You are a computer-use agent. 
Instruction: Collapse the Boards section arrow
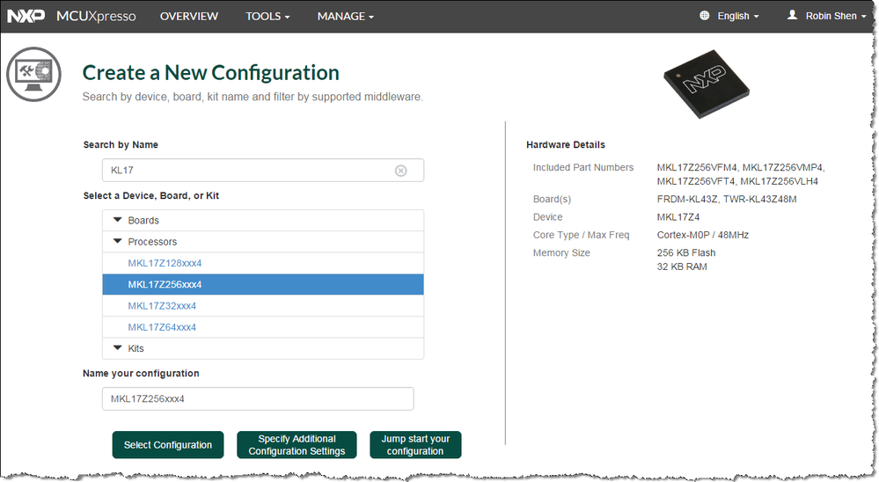[118, 220]
